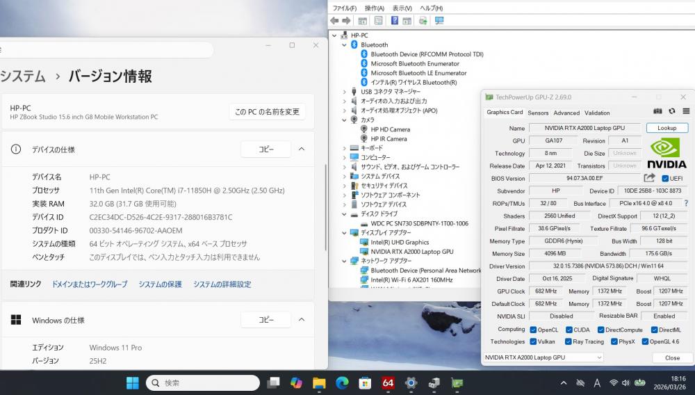Click the Bus Interface question mark in GPU-Z
The image size is (695, 395).
[x=686, y=203]
